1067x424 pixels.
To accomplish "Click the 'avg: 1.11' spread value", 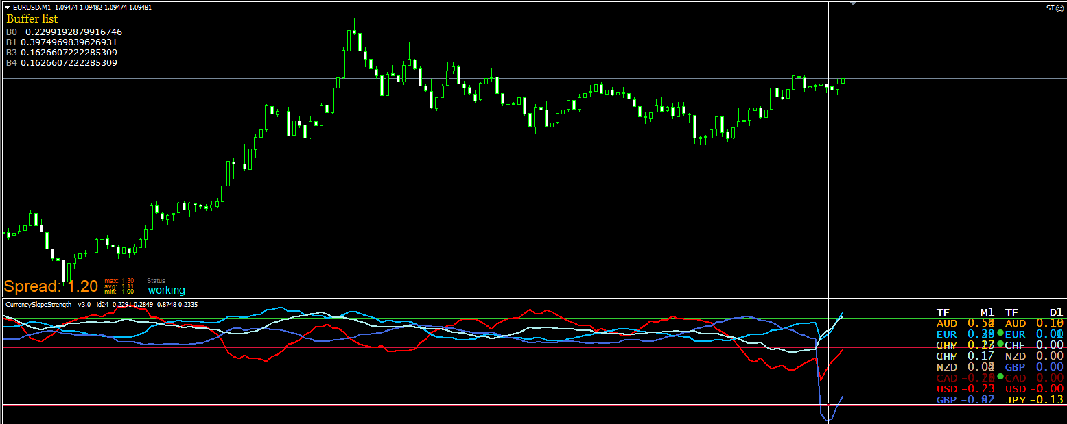I will point(119,286).
